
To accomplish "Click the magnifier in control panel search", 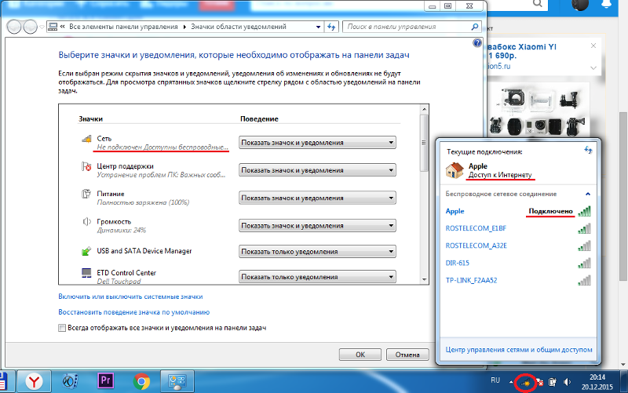I will (x=475, y=27).
